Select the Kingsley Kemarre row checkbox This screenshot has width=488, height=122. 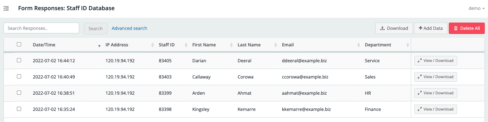19,109
